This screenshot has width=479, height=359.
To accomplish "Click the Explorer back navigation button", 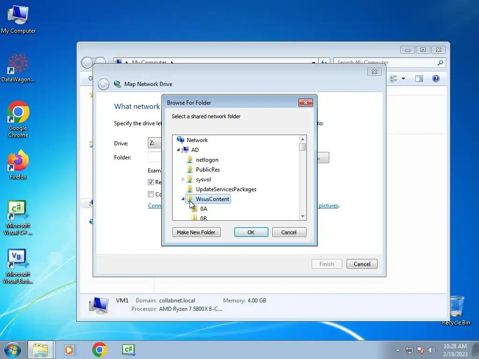I will pos(87,63).
